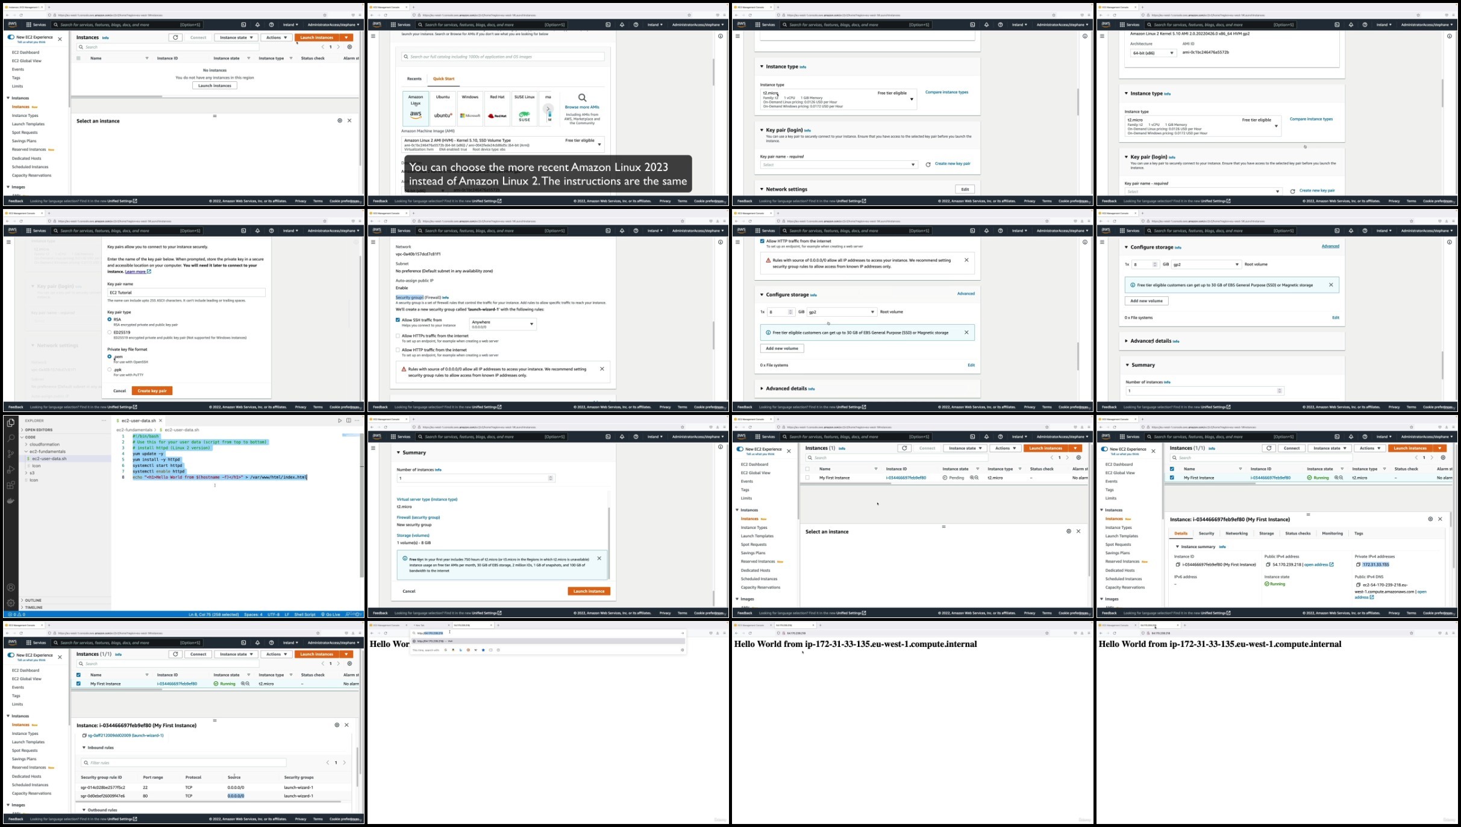Screen dimensions: 1461x827
Task: Open the Docker whale icon in VS Code
Action: [10, 501]
